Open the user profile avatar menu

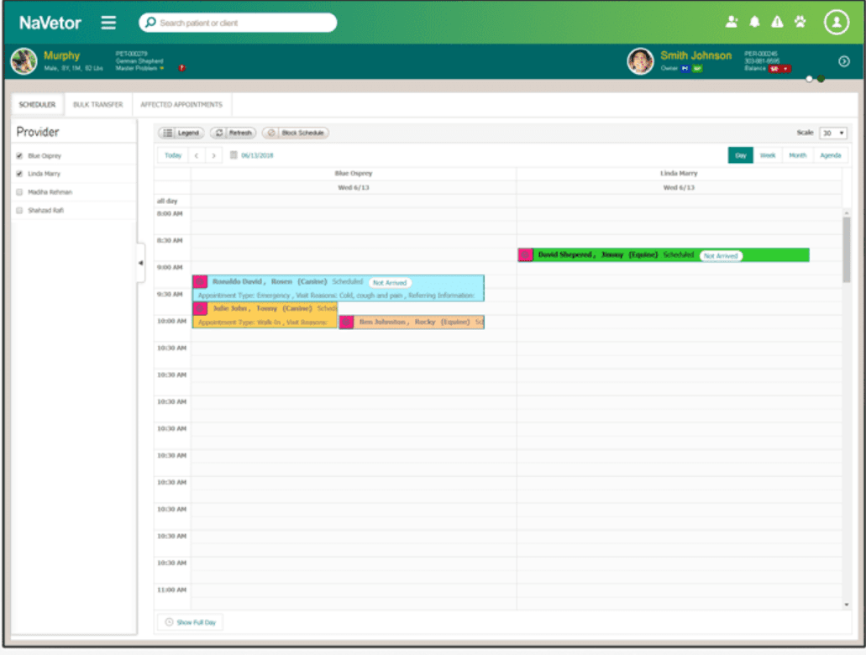pyautogui.click(x=837, y=23)
